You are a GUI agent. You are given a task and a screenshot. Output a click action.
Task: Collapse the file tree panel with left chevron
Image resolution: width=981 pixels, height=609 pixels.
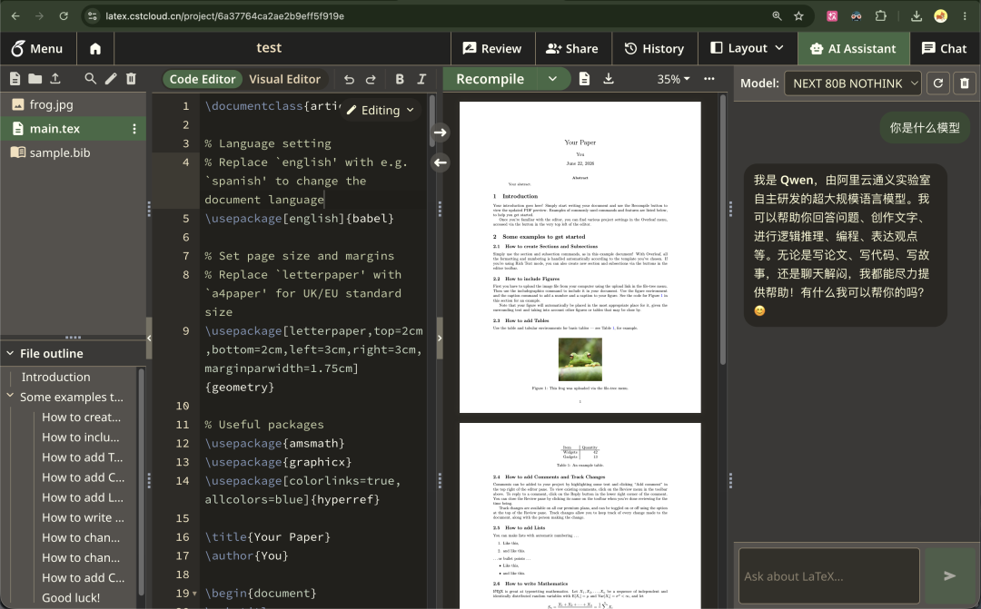(149, 338)
